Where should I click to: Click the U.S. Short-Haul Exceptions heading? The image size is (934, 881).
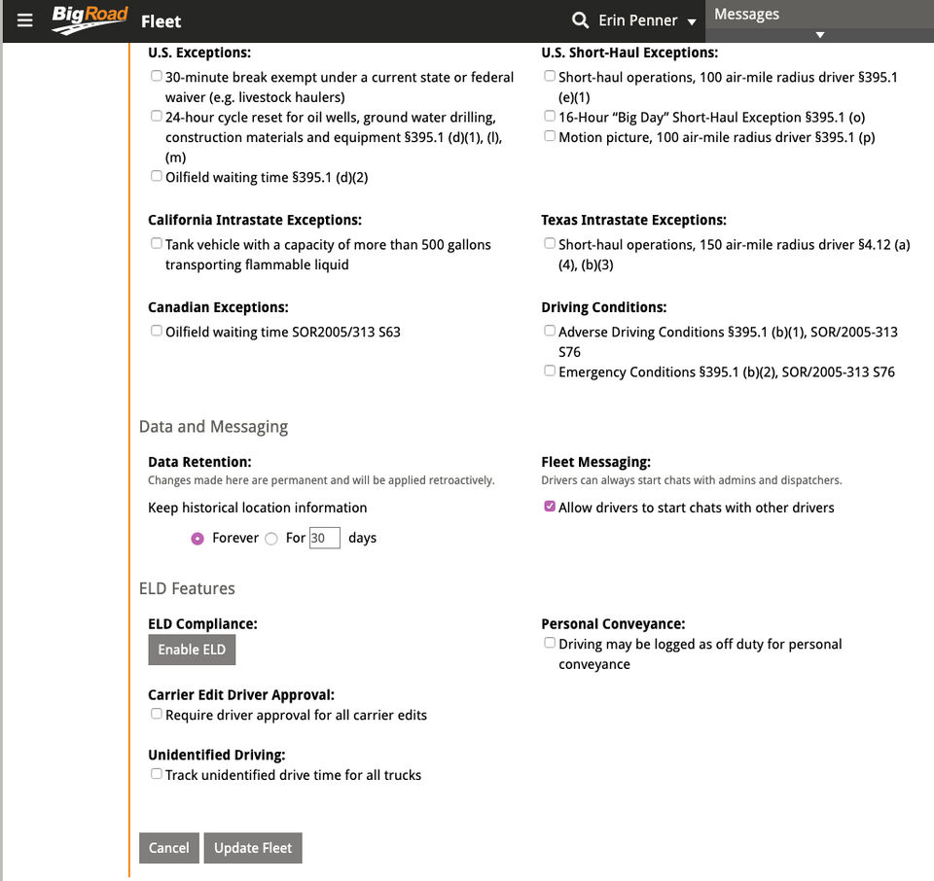(629, 53)
